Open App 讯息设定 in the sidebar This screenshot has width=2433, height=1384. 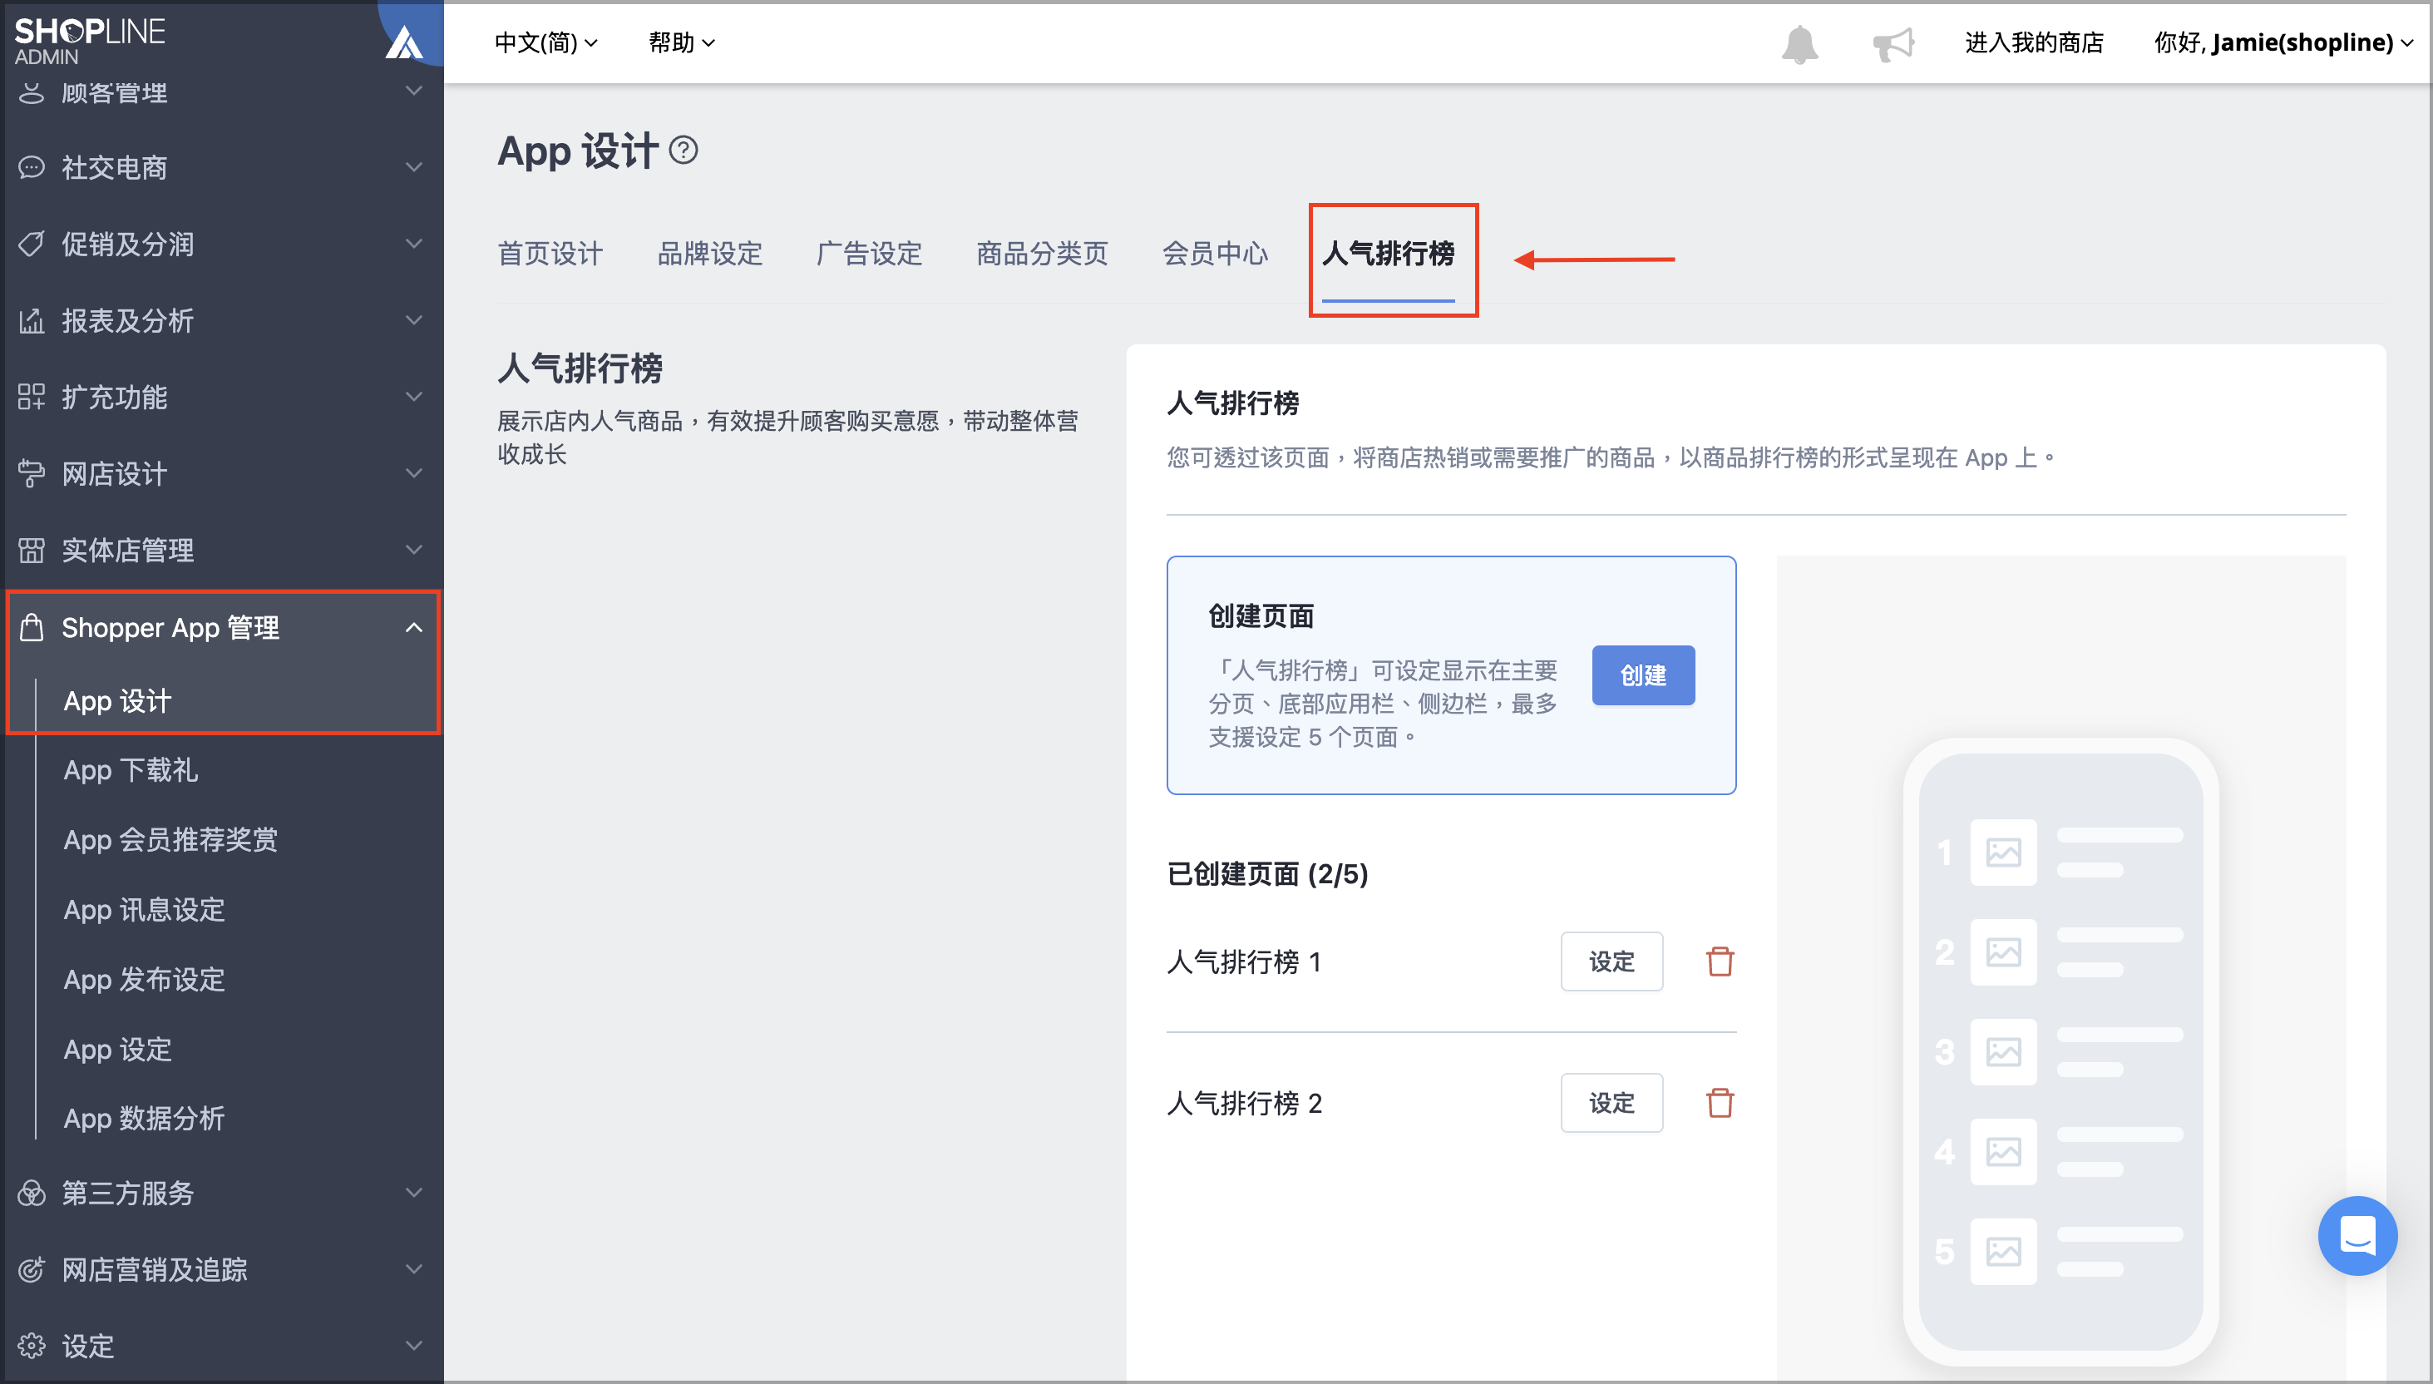[145, 910]
